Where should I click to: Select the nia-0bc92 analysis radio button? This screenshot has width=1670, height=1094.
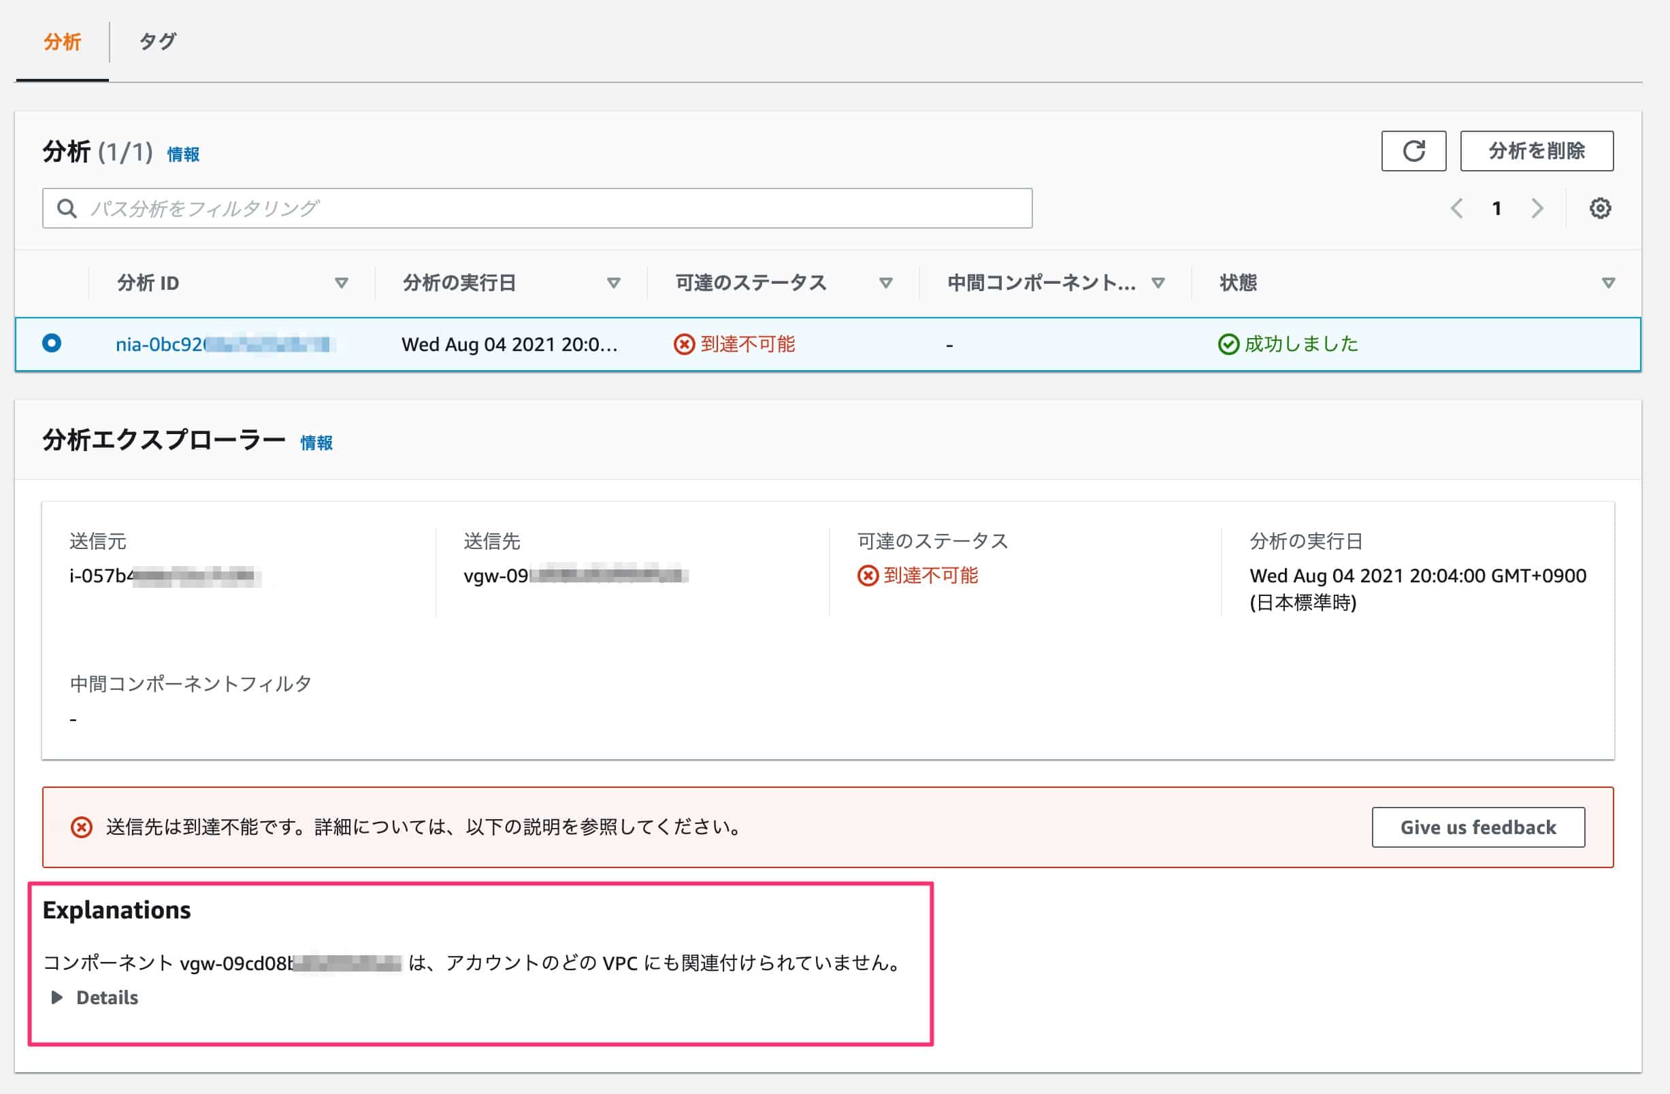(x=52, y=343)
